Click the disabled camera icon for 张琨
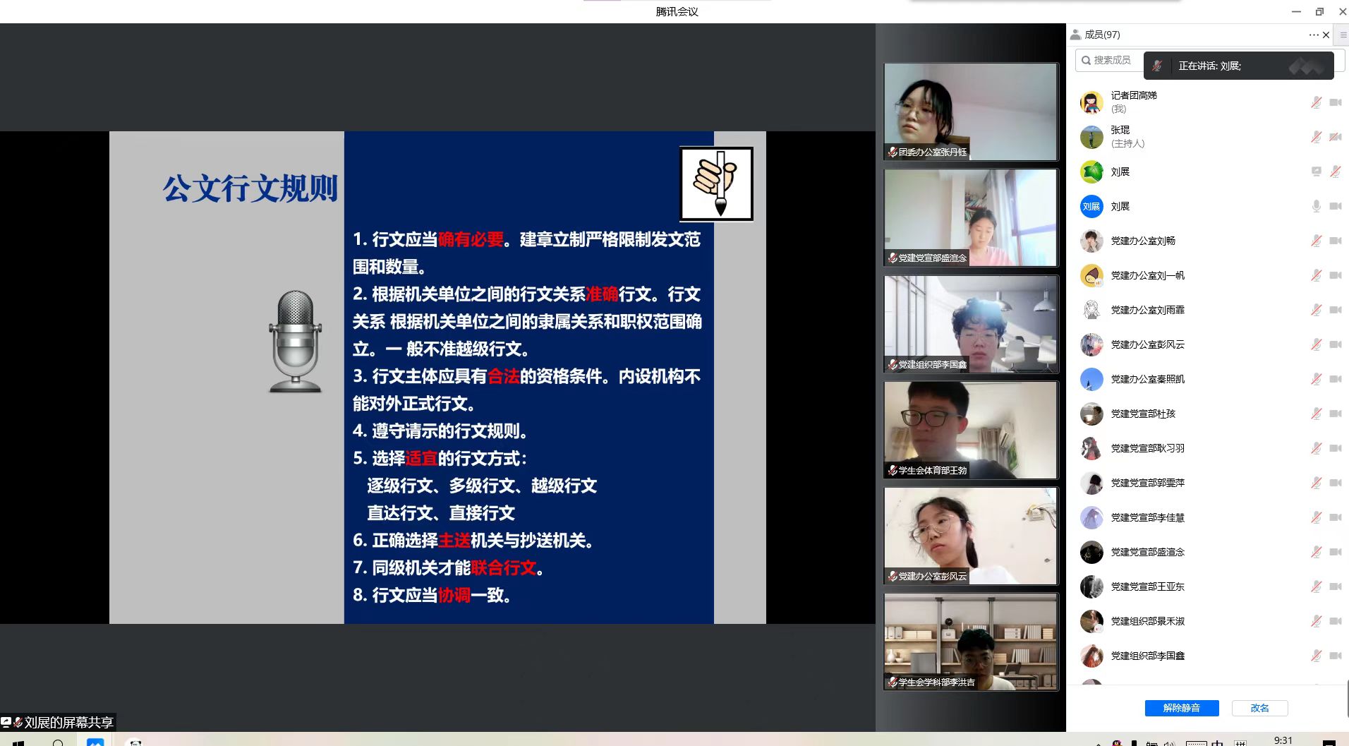 click(1335, 137)
